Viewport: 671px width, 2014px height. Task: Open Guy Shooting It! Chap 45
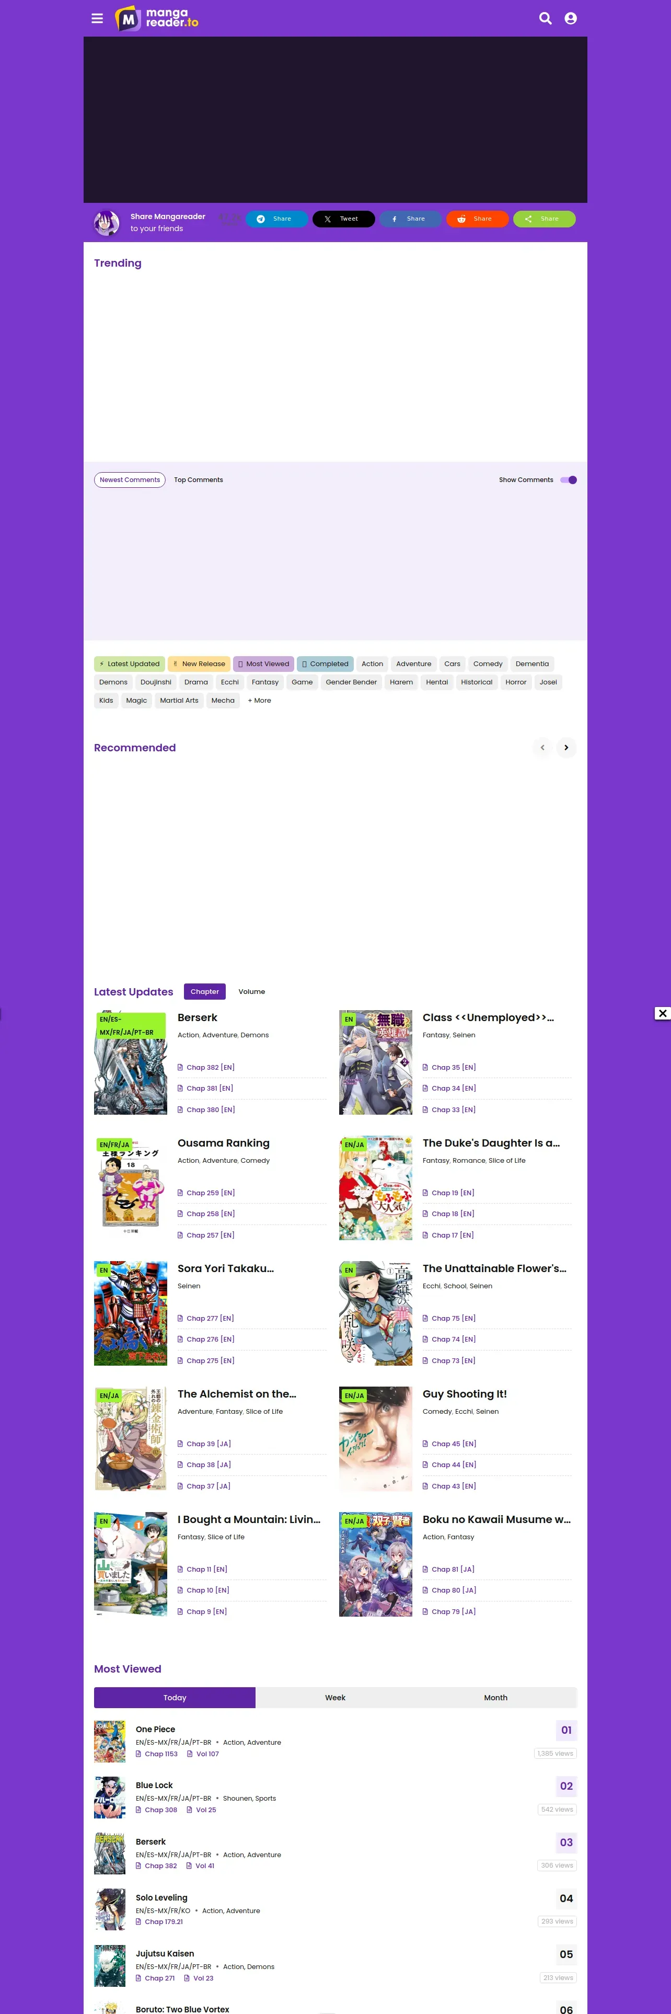(454, 1444)
